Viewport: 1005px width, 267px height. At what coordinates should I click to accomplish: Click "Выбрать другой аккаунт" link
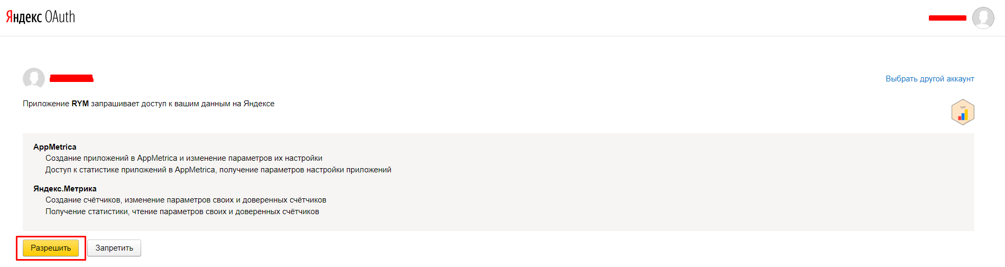click(929, 79)
